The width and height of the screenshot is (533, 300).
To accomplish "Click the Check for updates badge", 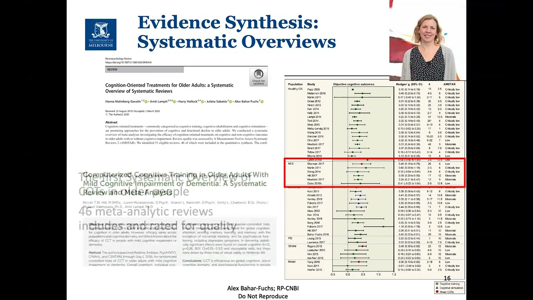I will (x=258, y=77).
